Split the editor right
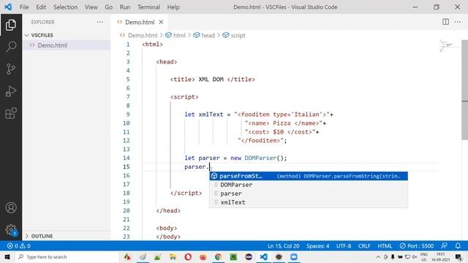The height and width of the screenshot is (263, 468). coord(445,22)
